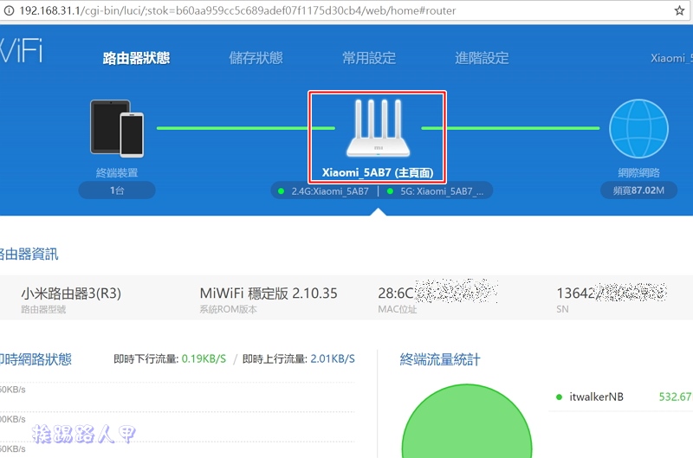Click the 1台 connected devices badge

click(117, 190)
